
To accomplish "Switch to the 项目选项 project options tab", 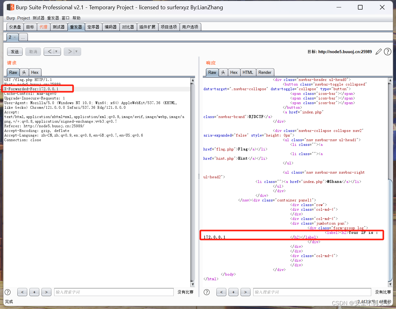I will 169,27.
